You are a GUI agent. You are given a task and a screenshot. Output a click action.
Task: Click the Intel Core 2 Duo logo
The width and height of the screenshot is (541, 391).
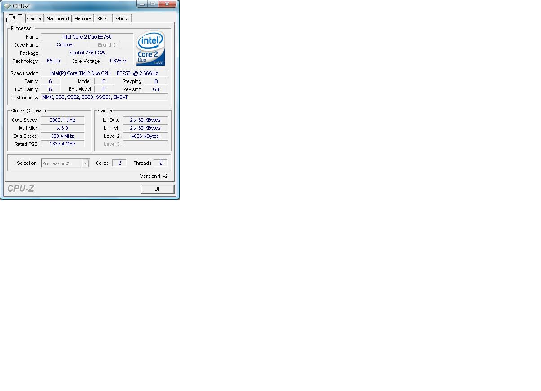(151, 48)
